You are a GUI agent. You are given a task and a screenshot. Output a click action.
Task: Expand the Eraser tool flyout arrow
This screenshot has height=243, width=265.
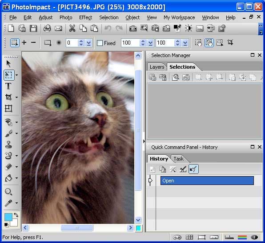pyautogui.click(x=17, y=167)
